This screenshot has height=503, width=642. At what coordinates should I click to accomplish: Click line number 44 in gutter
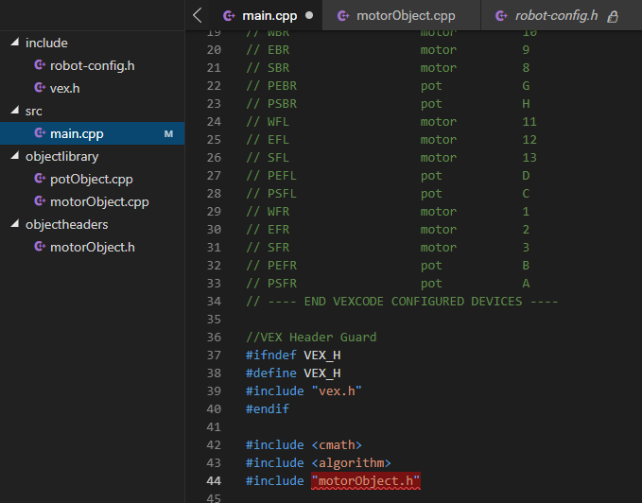[214, 481]
